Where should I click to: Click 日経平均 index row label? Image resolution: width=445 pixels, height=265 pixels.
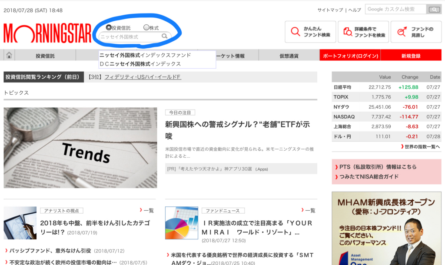pyautogui.click(x=342, y=87)
